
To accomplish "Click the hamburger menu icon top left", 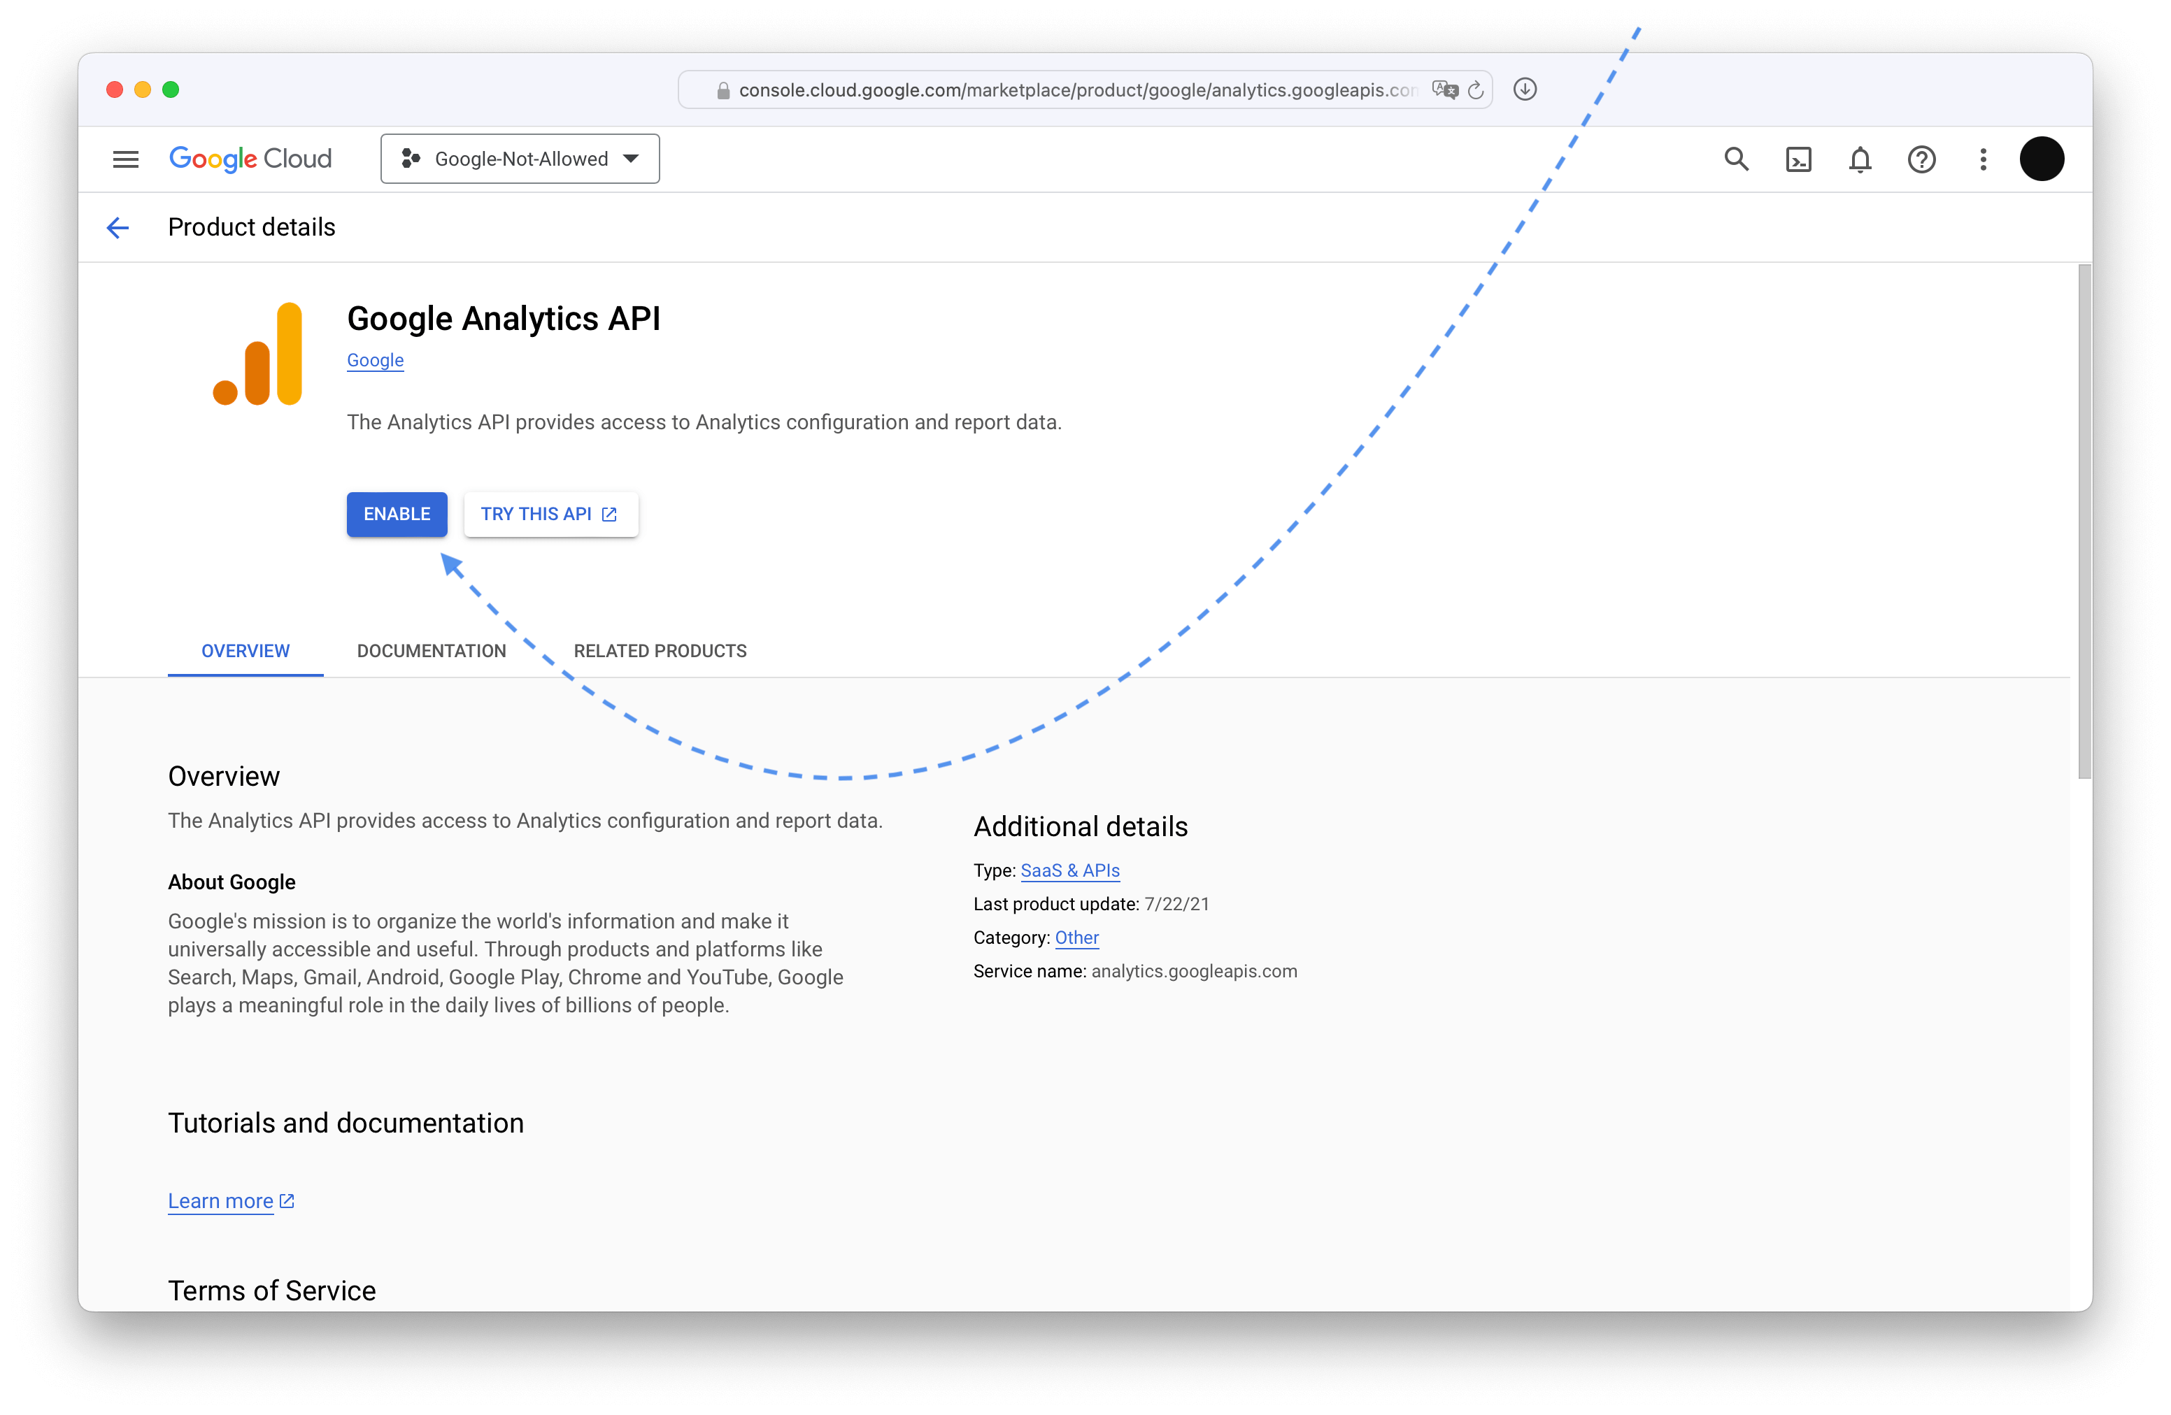I will pos(128,158).
